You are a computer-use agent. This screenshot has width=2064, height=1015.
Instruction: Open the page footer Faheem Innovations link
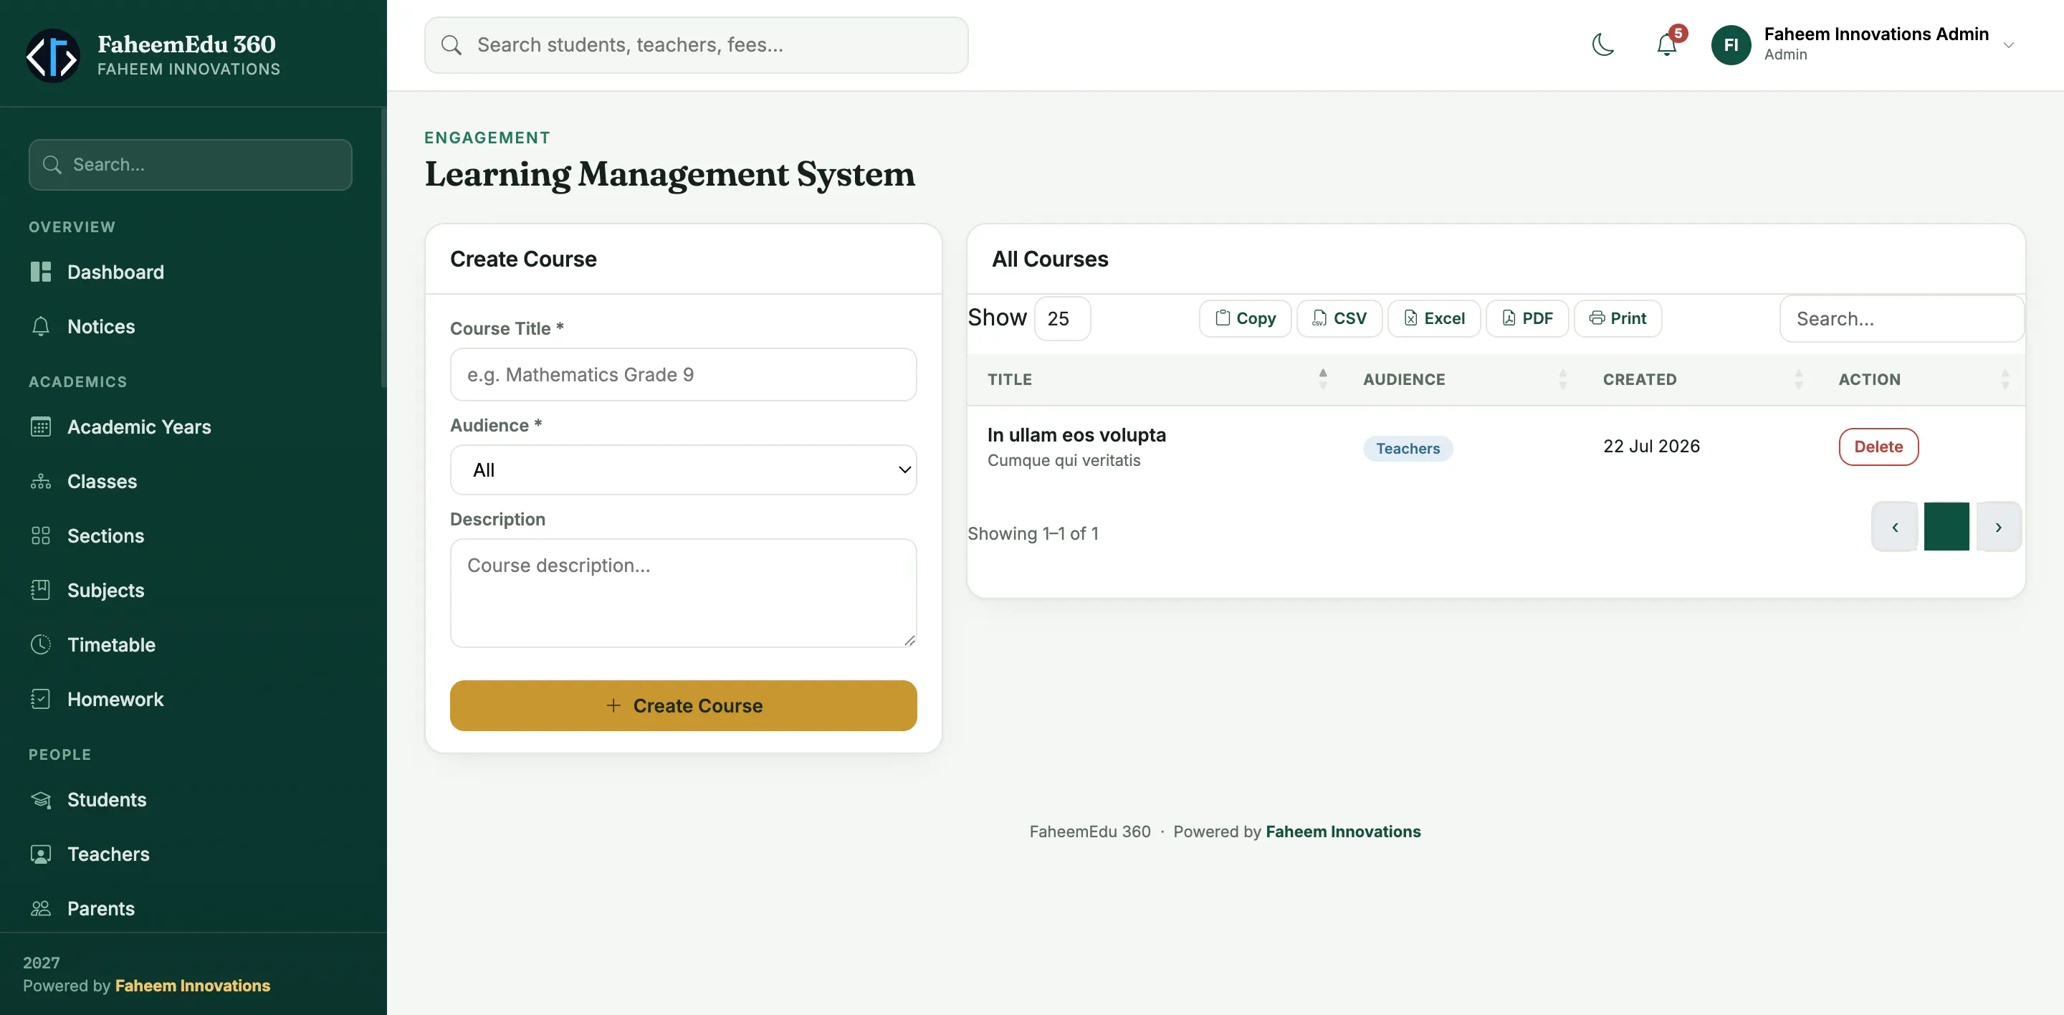1343,831
